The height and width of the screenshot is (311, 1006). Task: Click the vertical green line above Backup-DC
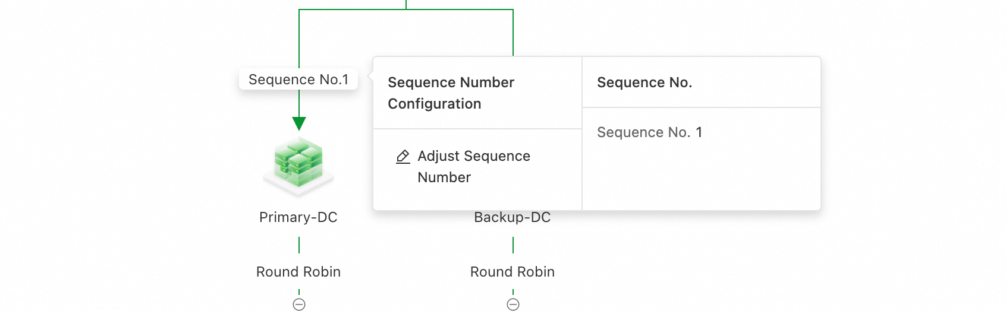[x=513, y=33]
